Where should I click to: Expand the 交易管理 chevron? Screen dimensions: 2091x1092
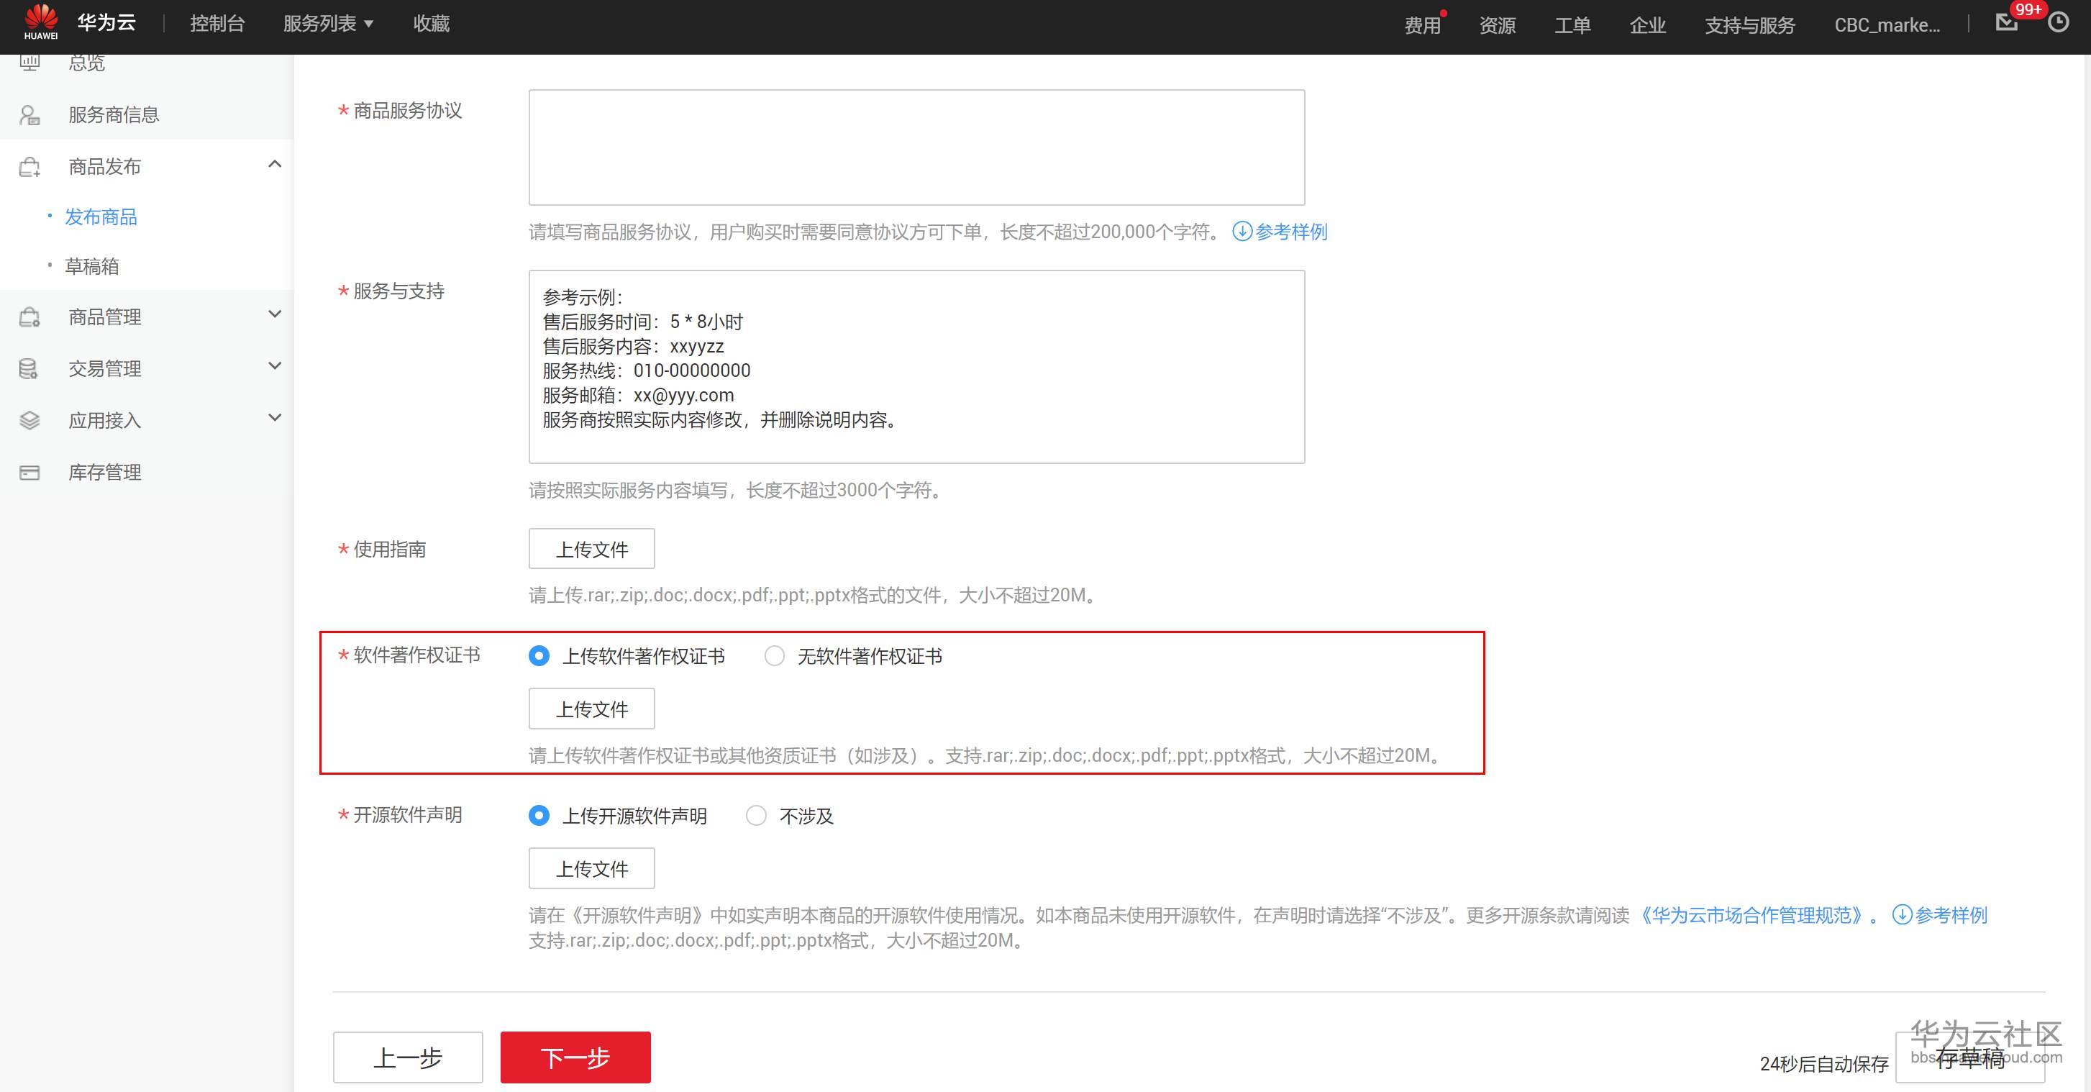coord(274,366)
